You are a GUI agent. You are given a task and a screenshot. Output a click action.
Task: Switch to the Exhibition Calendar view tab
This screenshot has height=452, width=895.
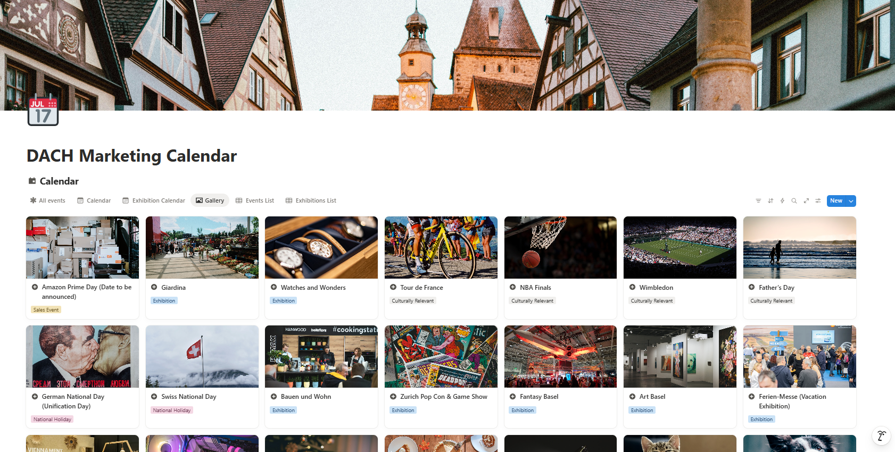pyautogui.click(x=153, y=200)
